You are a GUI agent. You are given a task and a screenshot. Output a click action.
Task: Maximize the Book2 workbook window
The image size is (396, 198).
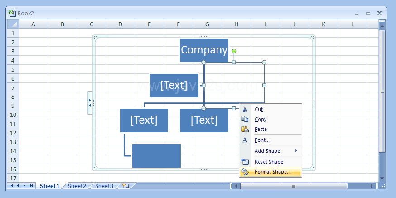click(x=368, y=14)
